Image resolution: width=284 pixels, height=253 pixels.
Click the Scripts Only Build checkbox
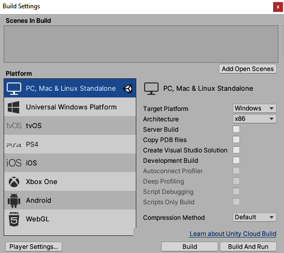point(236,202)
